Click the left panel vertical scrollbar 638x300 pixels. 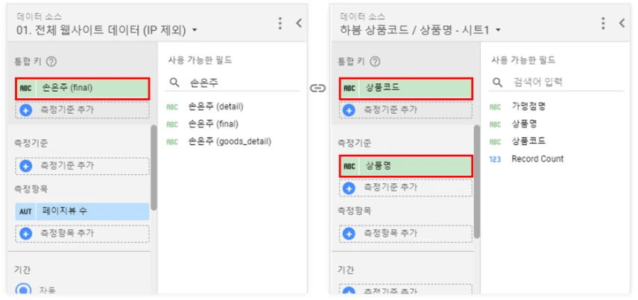[154, 167]
